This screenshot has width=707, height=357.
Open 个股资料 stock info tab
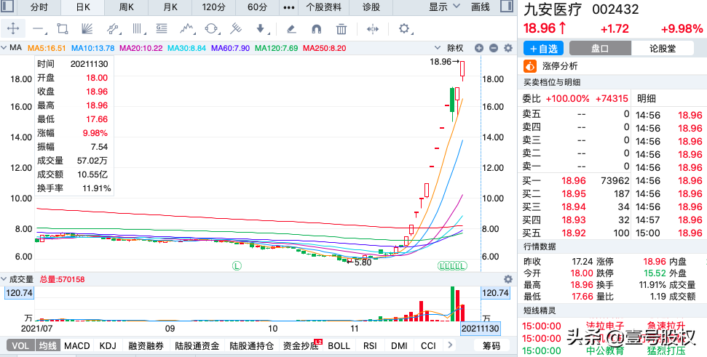[324, 7]
